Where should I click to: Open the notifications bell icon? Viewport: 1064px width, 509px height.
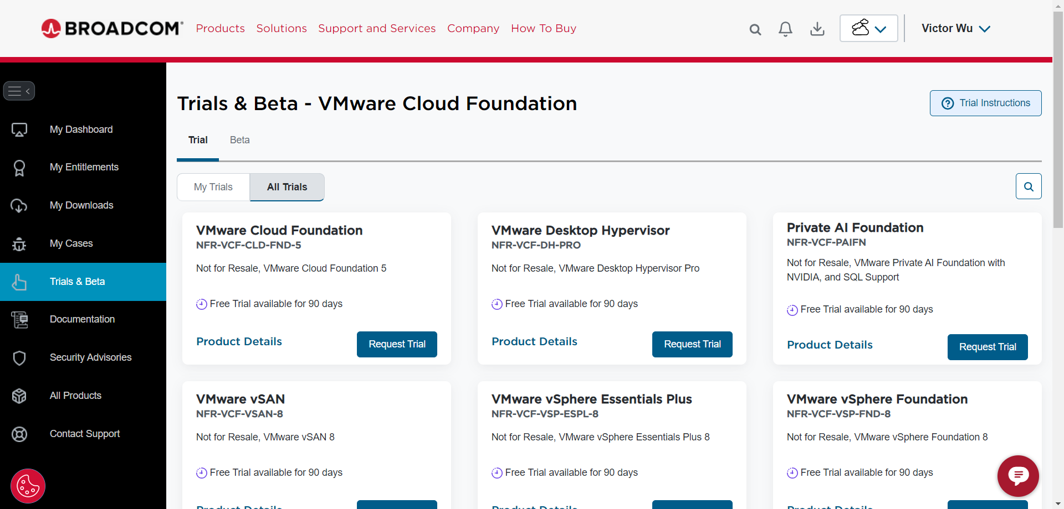785,29
